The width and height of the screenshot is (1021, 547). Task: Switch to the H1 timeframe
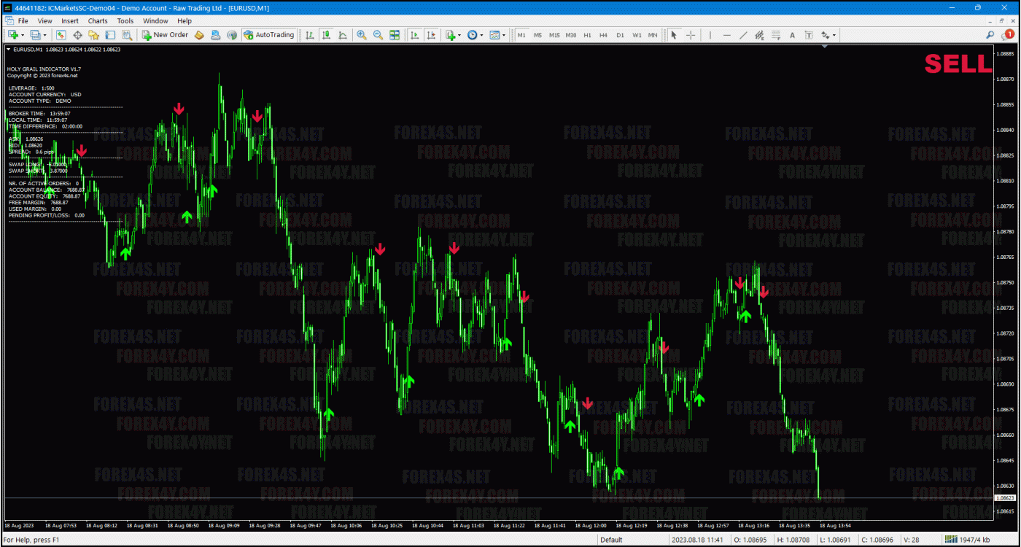tap(587, 35)
